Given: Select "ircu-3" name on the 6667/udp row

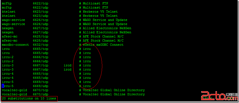Looking at the screenshot, I should coord(8,69).
